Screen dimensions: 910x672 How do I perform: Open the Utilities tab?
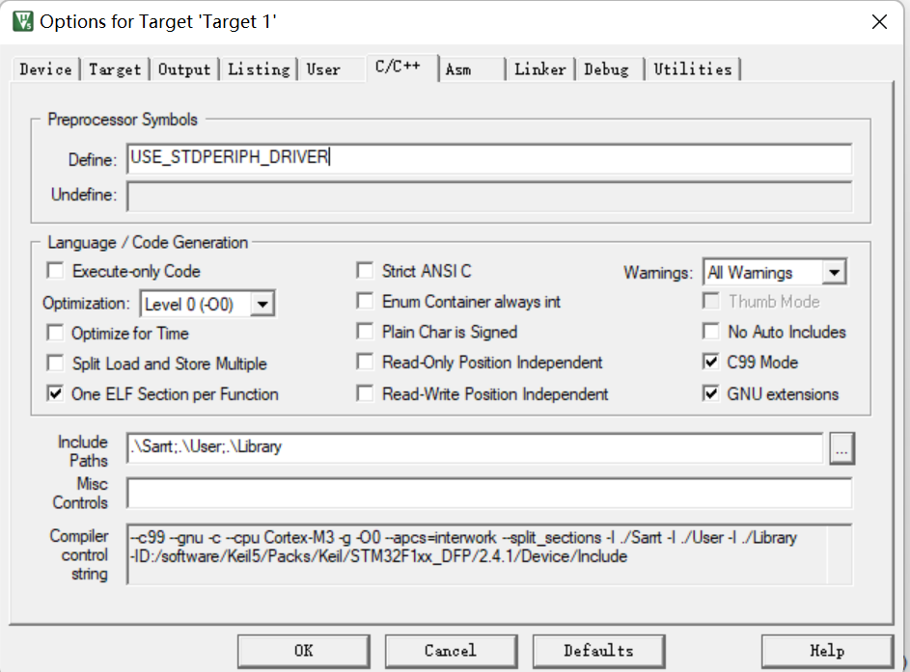point(693,69)
